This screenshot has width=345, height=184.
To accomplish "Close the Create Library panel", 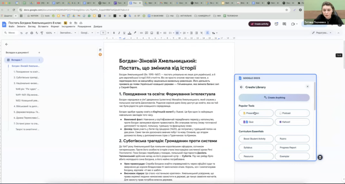I will 308,86.
